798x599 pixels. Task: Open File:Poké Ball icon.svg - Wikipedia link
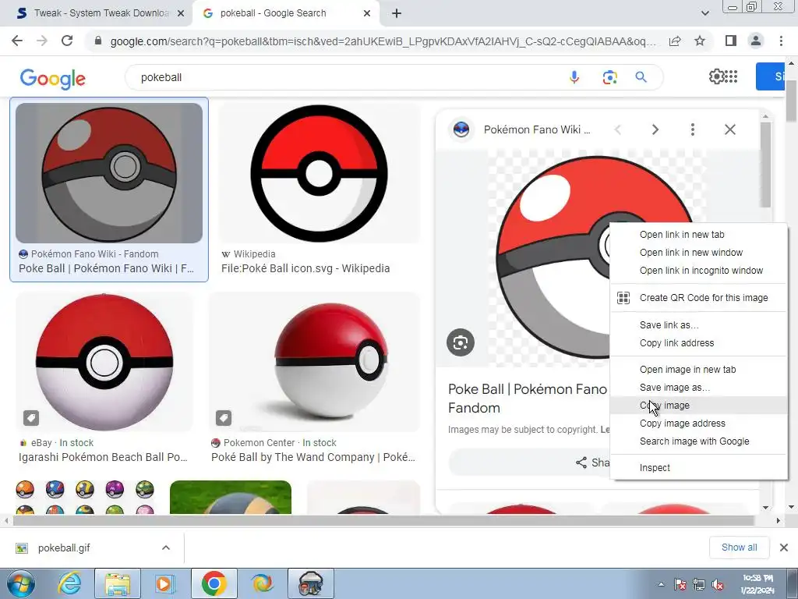pyautogui.click(x=305, y=268)
